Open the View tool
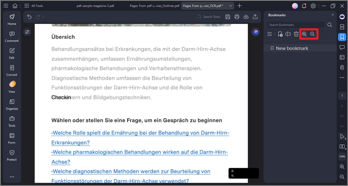348x186 pixels. click(x=12, y=88)
